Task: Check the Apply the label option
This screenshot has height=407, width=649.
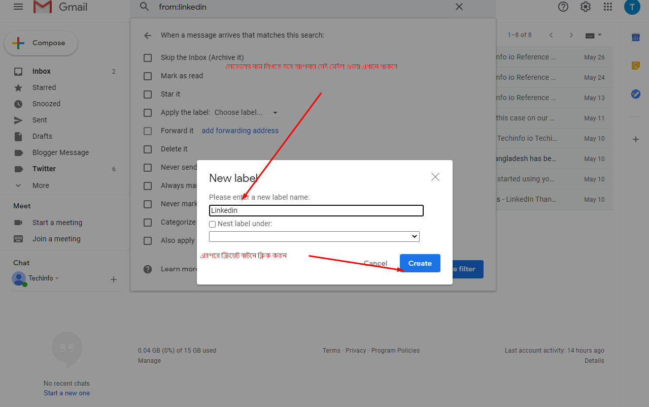Action: click(148, 113)
